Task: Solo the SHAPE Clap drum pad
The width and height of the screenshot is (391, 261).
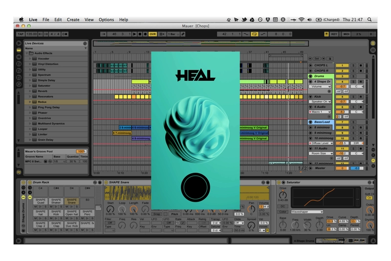Action: click(x=61, y=230)
